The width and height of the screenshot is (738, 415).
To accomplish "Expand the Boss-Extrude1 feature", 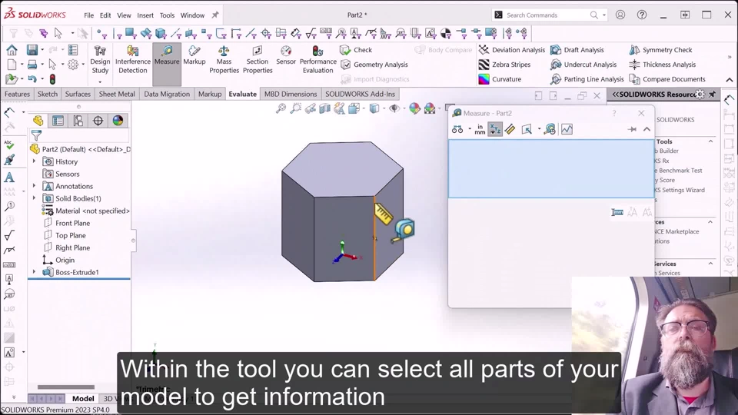I will [x=34, y=272].
